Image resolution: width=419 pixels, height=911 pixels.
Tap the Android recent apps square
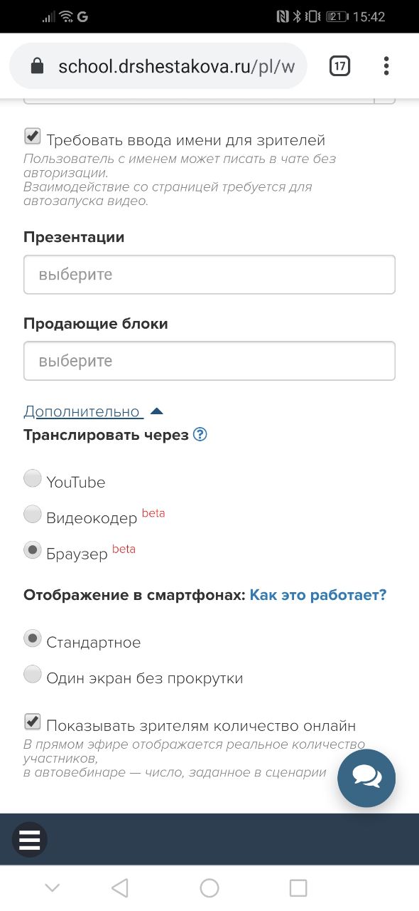(x=298, y=888)
